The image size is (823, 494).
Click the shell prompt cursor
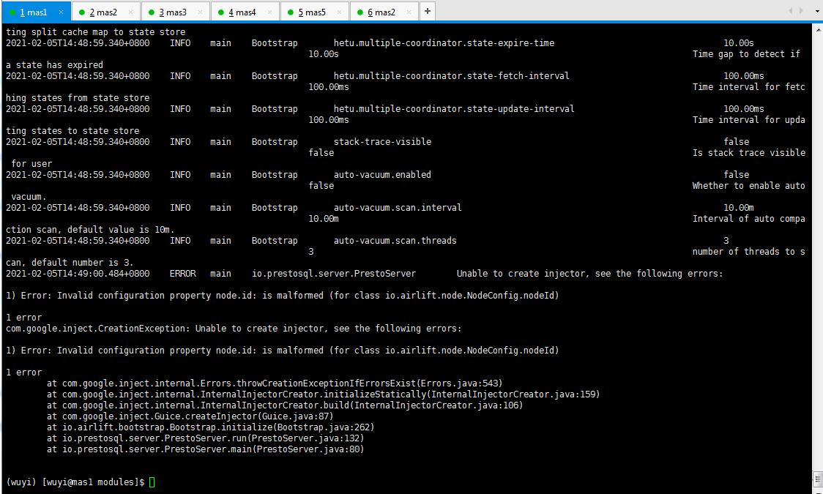coord(152,482)
